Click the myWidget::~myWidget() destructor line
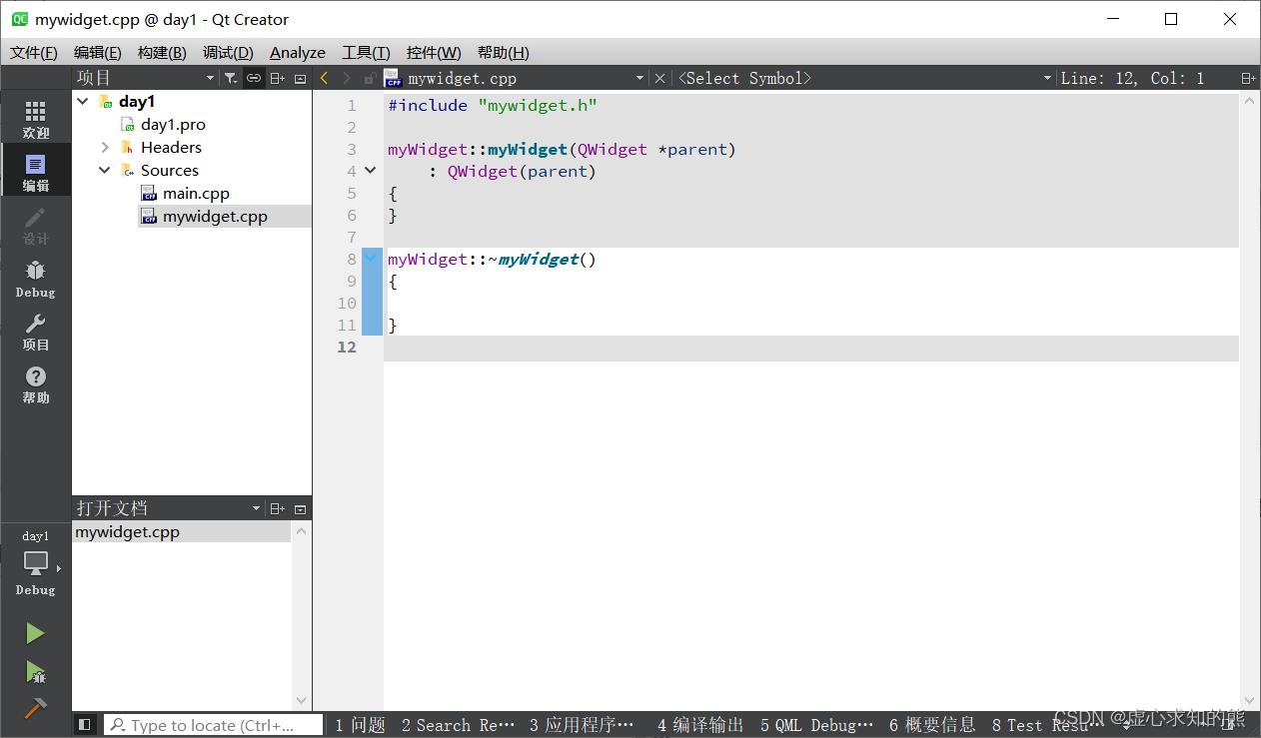 (492, 259)
